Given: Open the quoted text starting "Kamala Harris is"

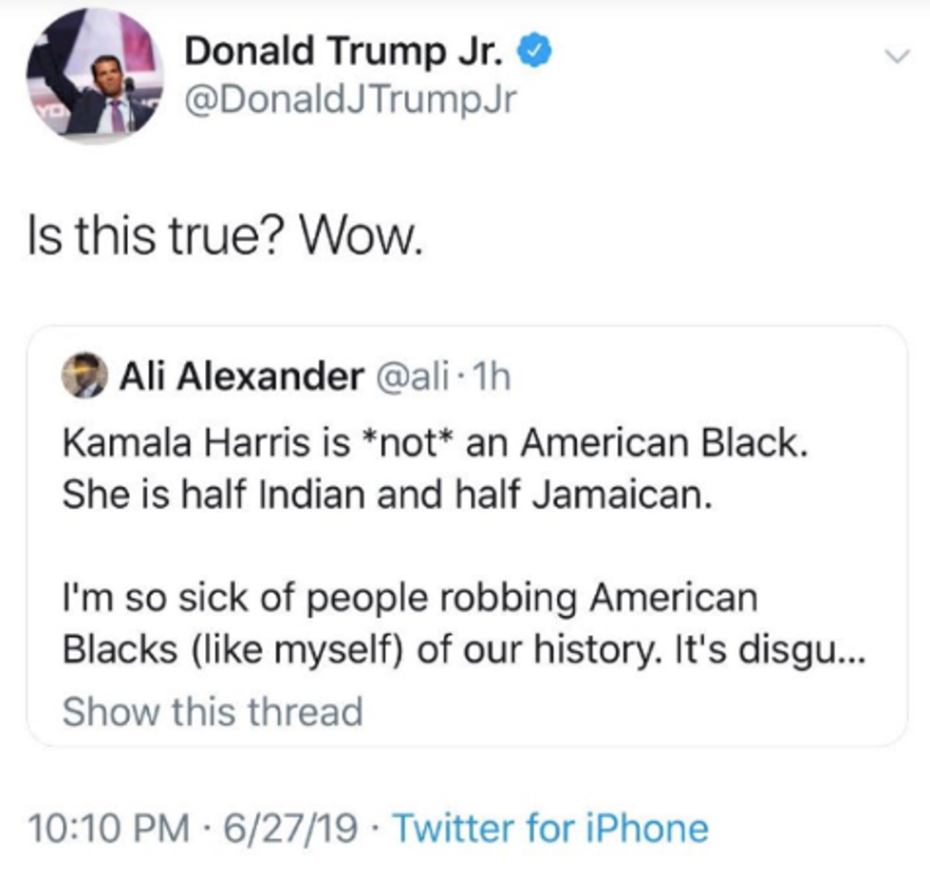Looking at the screenshot, I should pyautogui.click(x=435, y=443).
